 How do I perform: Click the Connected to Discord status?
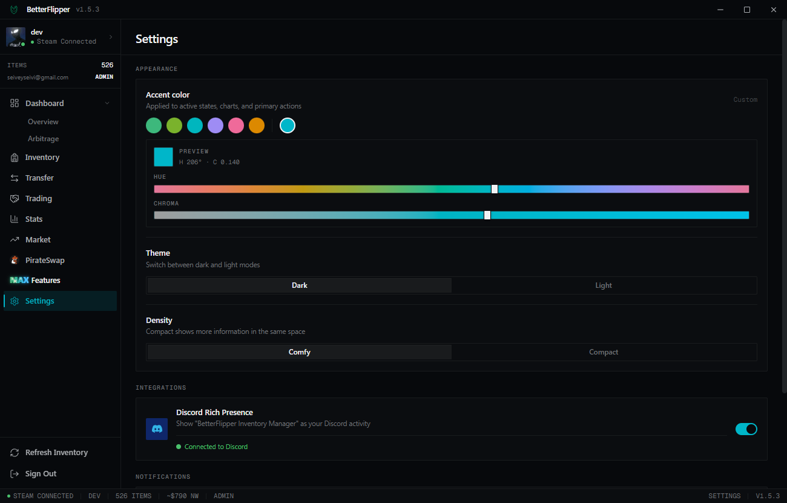coord(212,447)
